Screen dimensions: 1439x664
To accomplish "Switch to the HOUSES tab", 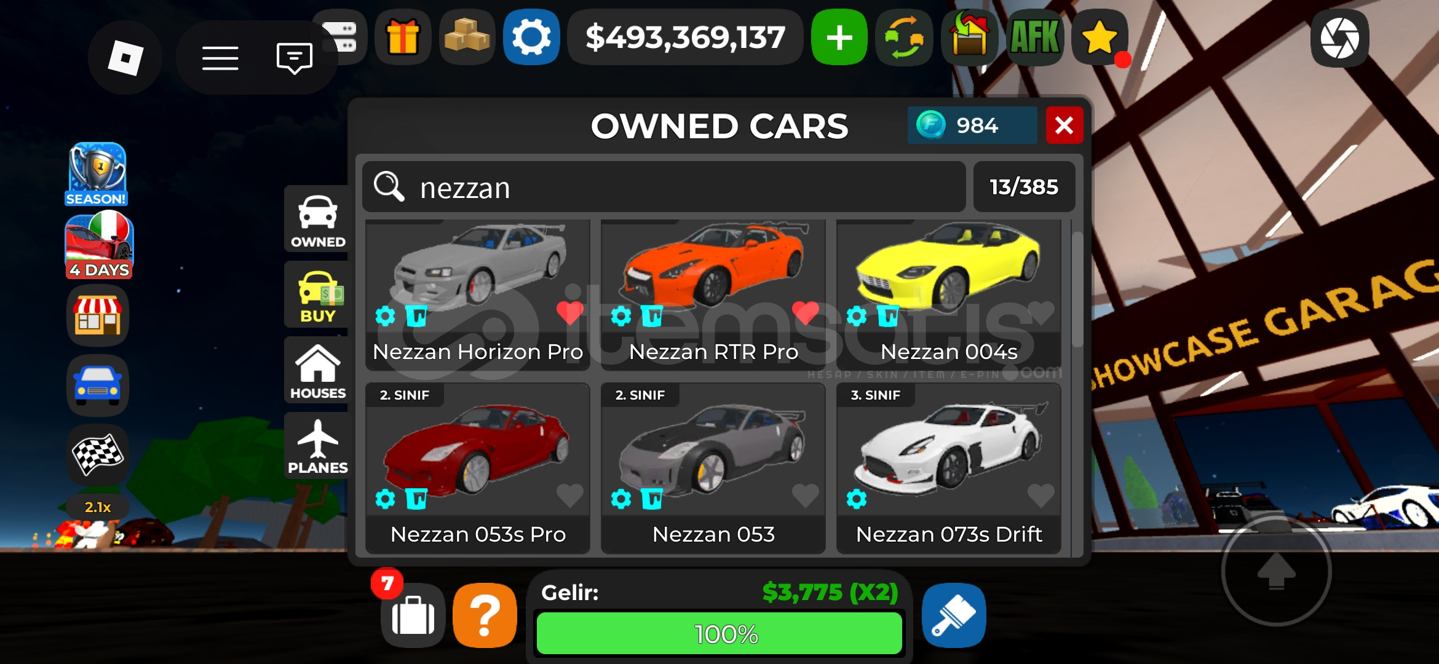I will [317, 371].
